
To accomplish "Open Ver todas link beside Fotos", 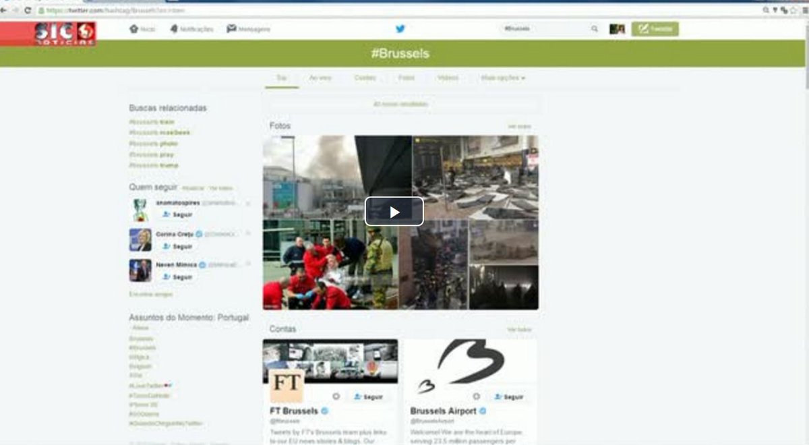I will (x=519, y=127).
